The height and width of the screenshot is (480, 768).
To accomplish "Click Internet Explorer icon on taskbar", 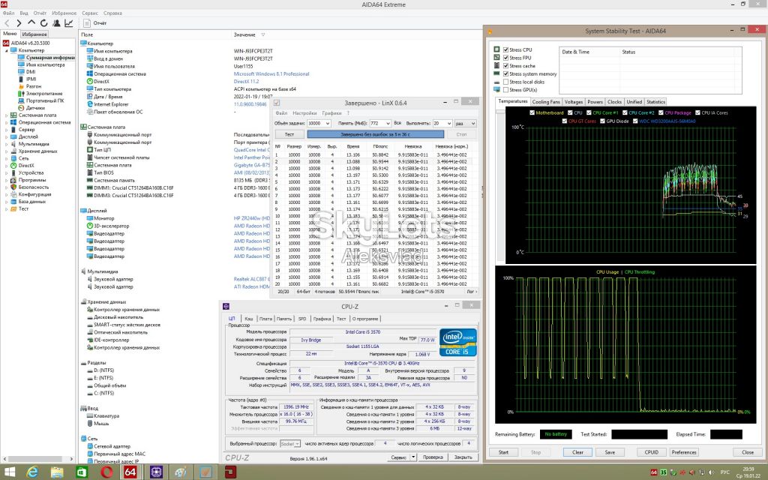I will [32, 472].
